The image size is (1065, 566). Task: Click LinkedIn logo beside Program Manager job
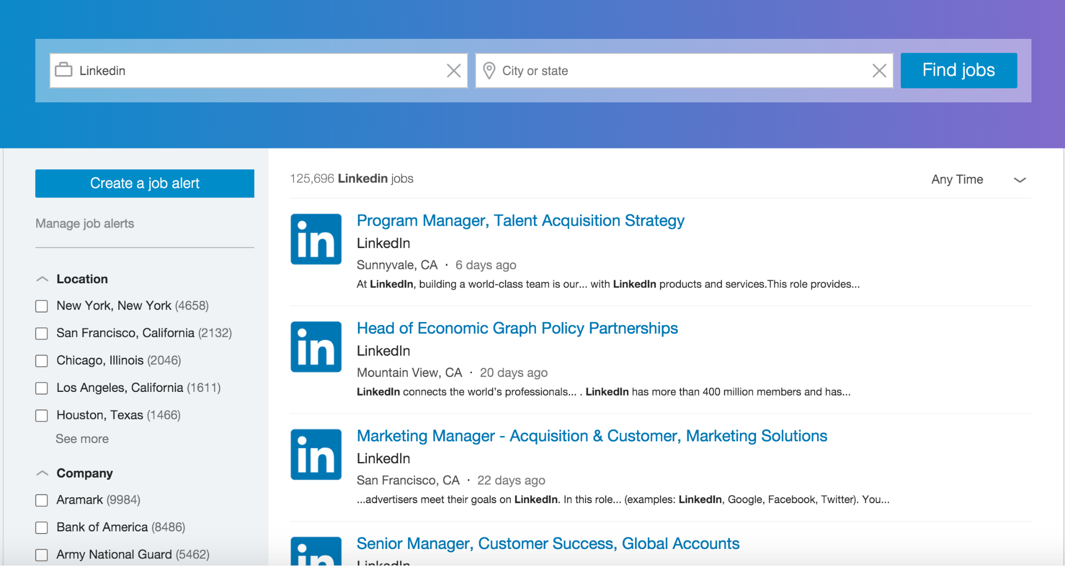[316, 239]
